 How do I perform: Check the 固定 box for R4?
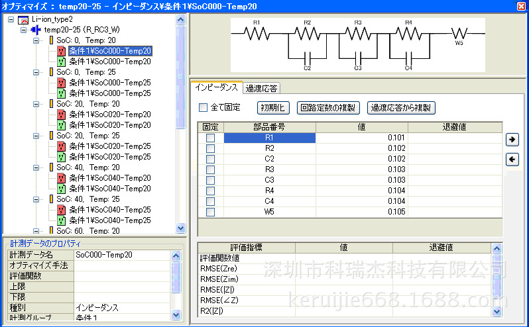(211, 191)
